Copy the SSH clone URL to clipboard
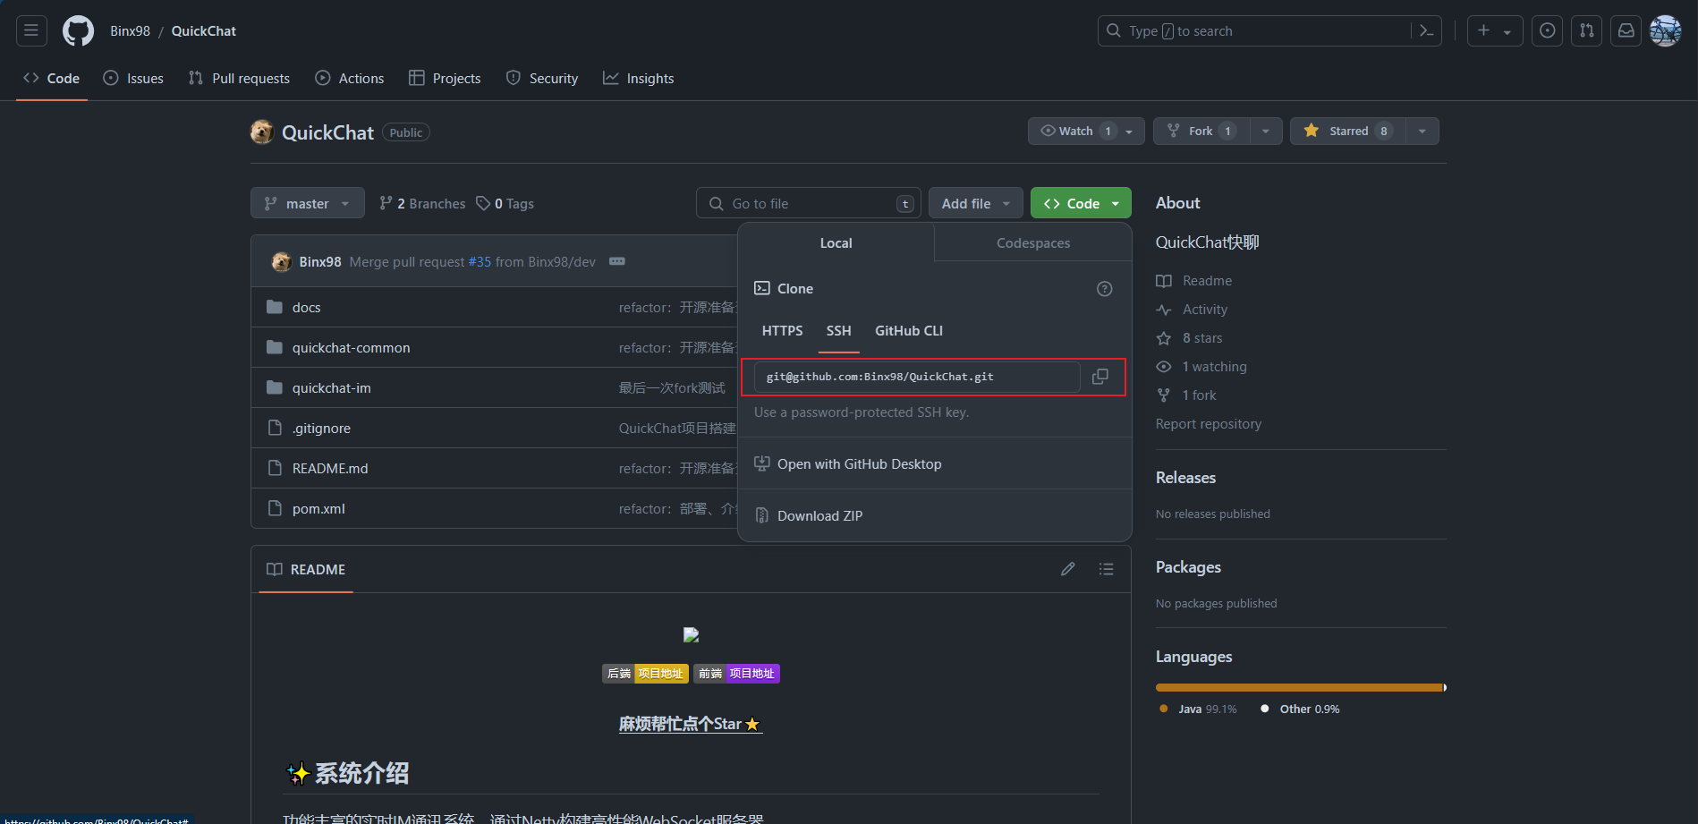The width and height of the screenshot is (1698, 824). pyautogui.click(x=1100, y=377)
